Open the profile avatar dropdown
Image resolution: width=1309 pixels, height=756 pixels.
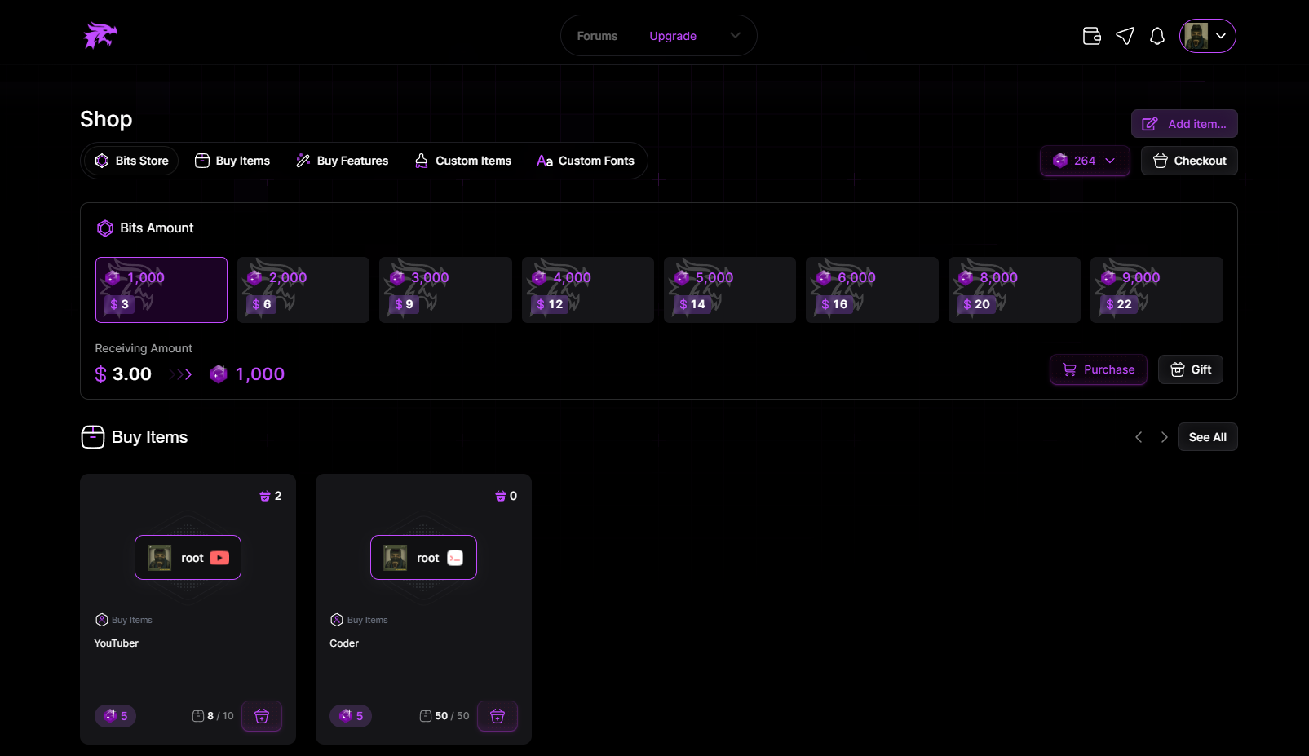coord(1208,36)
